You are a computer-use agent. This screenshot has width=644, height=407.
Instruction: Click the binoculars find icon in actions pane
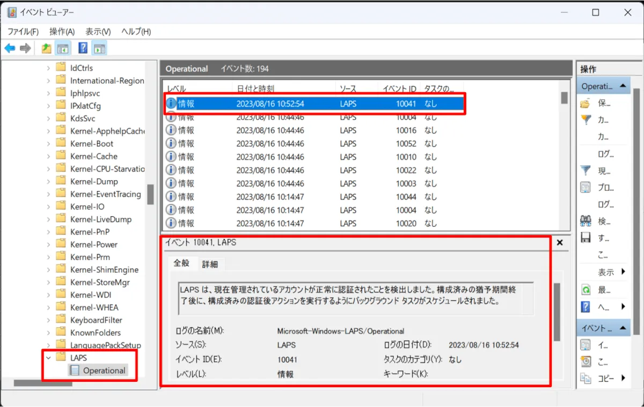586,221
